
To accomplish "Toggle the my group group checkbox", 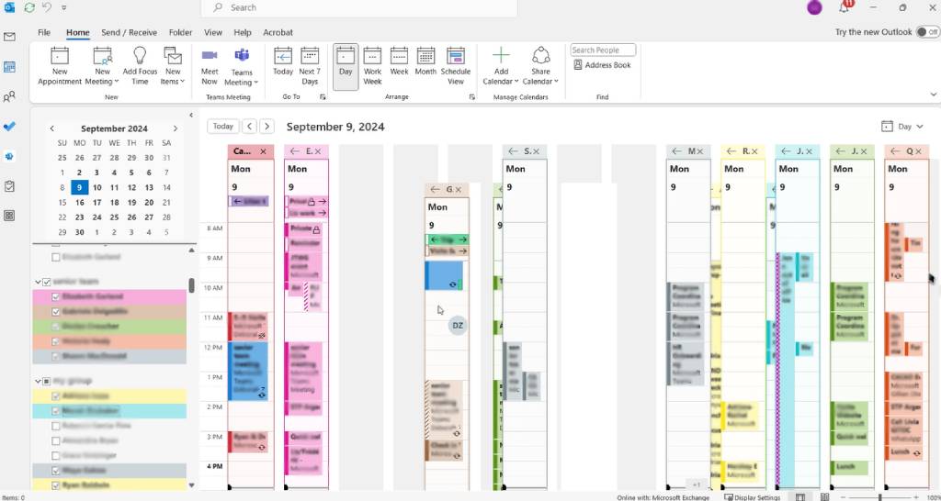I will tap(47, 381).
